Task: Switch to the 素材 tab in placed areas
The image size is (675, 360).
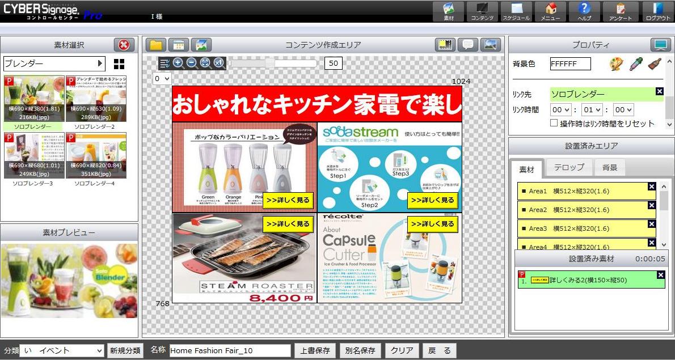Action: [526, 170]
